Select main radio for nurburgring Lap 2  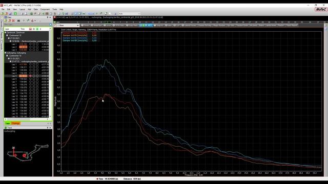[x=30, y=67]
